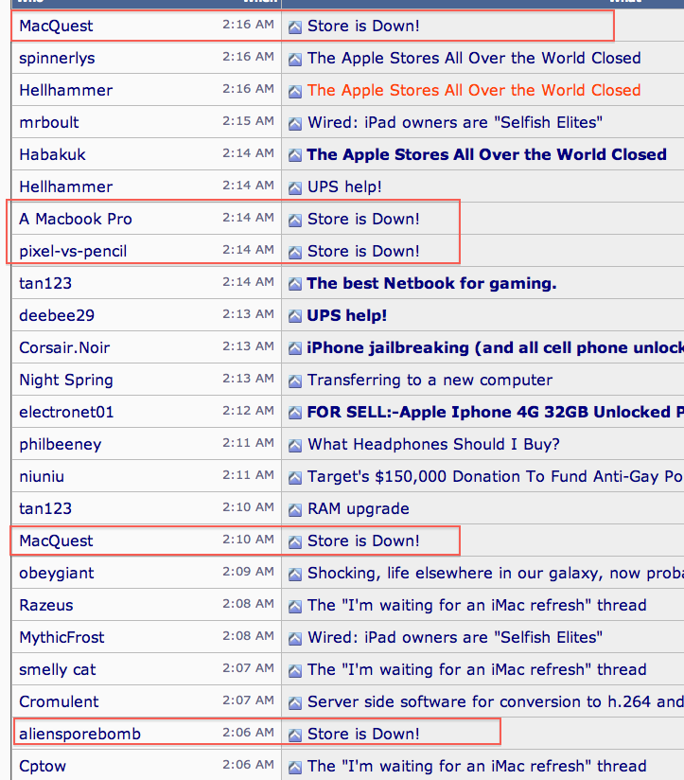Open Night Spring user profile link

click(66, 381)
